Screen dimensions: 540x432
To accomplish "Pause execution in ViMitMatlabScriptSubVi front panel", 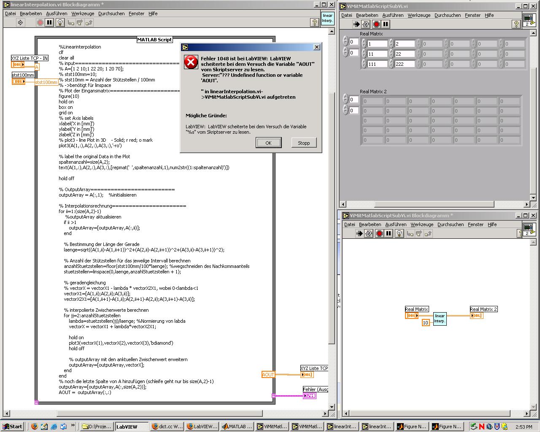I will 386,24.
